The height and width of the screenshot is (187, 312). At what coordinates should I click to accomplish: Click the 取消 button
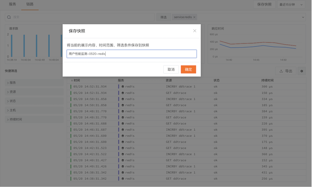pos(171,70)
